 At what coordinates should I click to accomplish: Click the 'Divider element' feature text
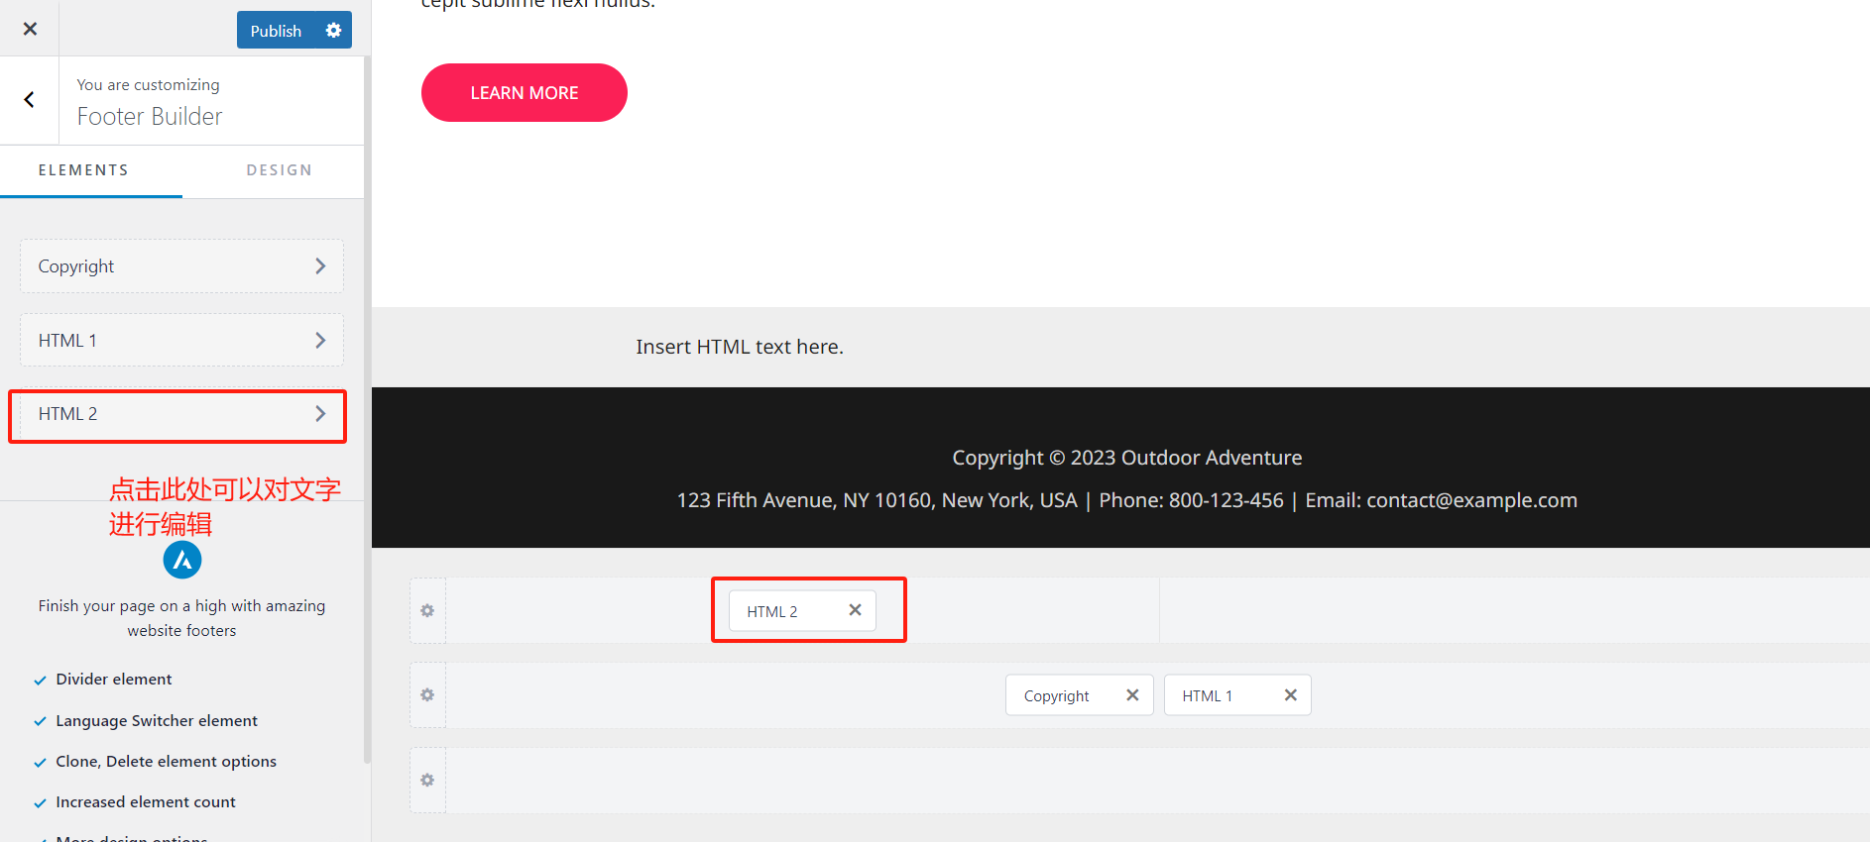coord(114,680)
